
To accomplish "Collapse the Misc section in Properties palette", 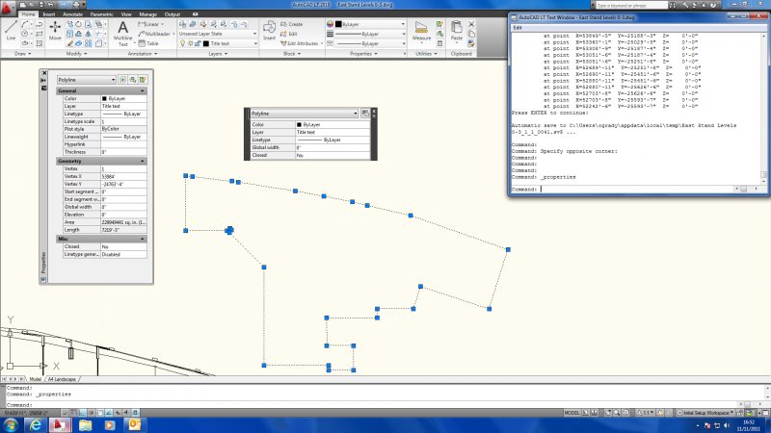I will pyautogui.click(x=142, y=239).
